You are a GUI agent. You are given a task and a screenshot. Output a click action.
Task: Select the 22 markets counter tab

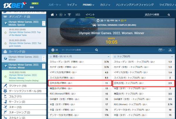(55, 50)
